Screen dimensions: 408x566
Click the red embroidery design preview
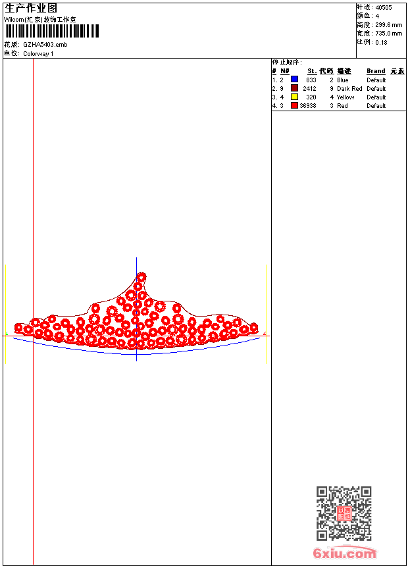pos(136,311)
